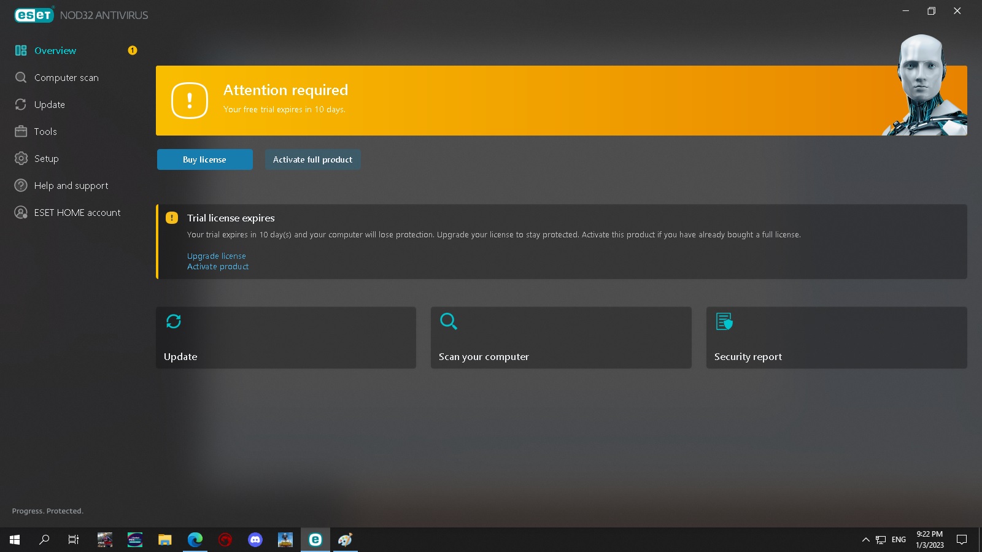
Task: Click the yellow warning icon beside Trial license expires
Action: coord(172,218)
